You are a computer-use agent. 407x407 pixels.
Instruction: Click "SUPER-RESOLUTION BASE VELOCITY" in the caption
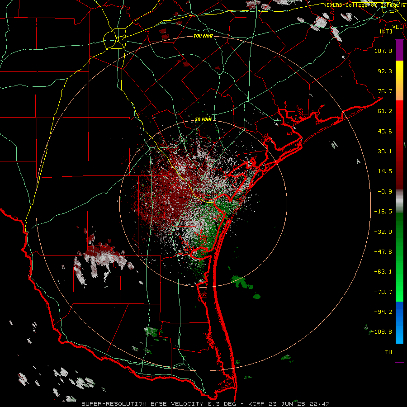(142, 404)
